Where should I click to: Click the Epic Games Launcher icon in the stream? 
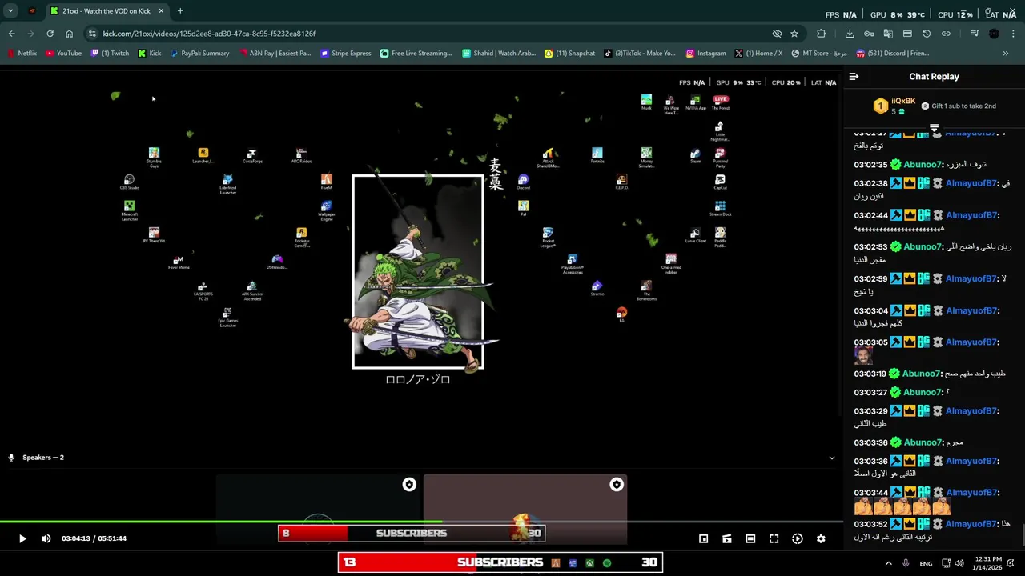point(227,317)
